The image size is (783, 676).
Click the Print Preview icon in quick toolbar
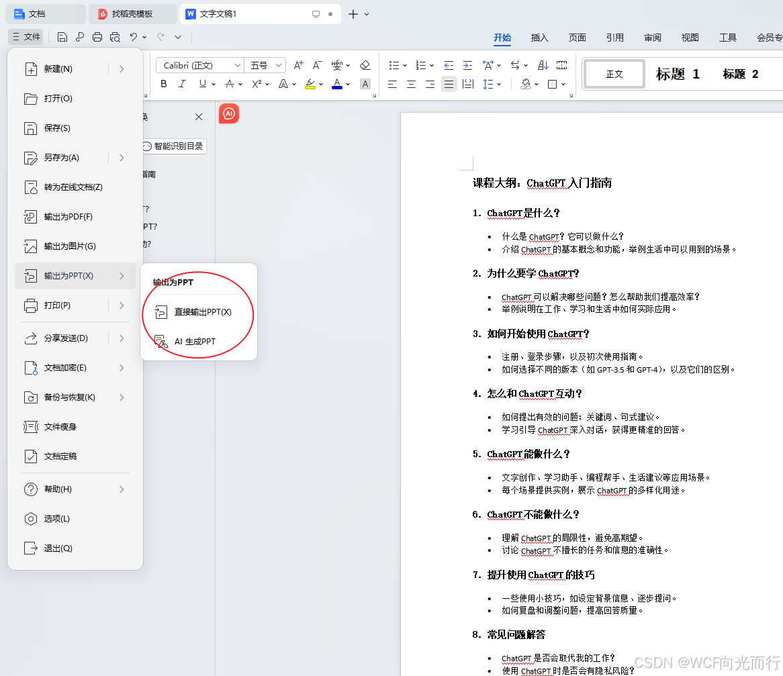point(115,37)
